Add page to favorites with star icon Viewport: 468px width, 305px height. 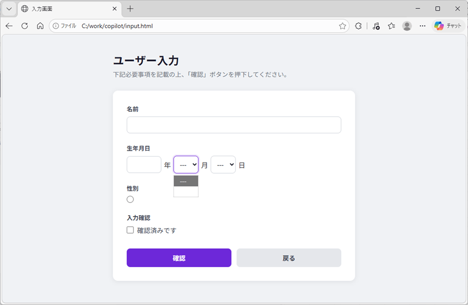coord(343,26)
